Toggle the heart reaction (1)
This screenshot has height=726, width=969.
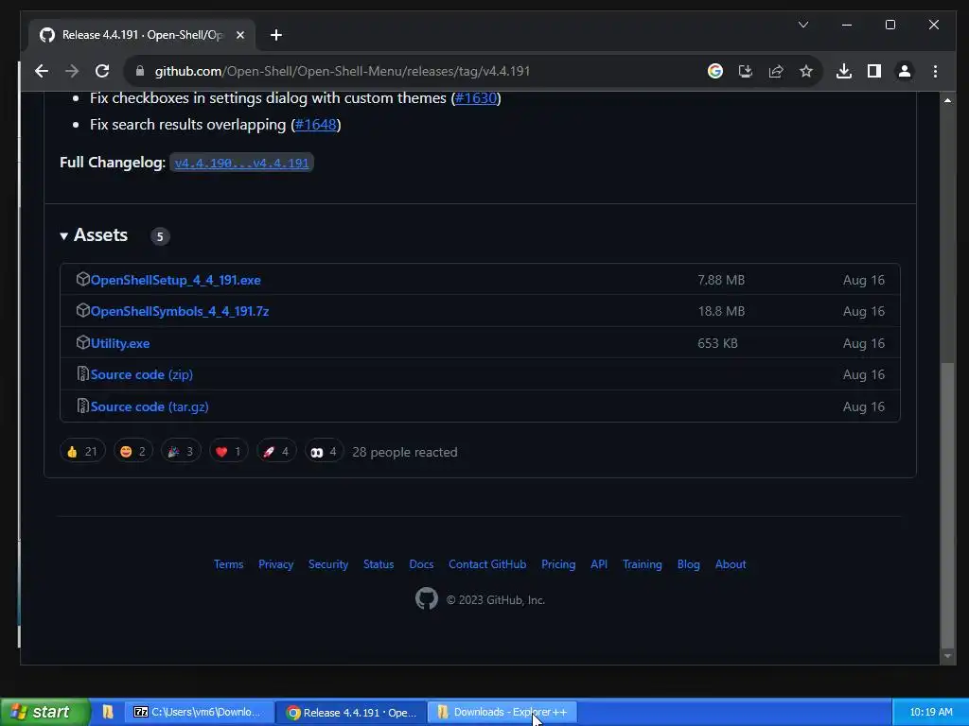[x=229, y=452]
